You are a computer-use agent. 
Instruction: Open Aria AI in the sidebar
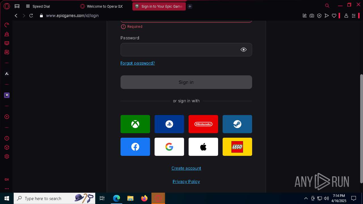7,74
